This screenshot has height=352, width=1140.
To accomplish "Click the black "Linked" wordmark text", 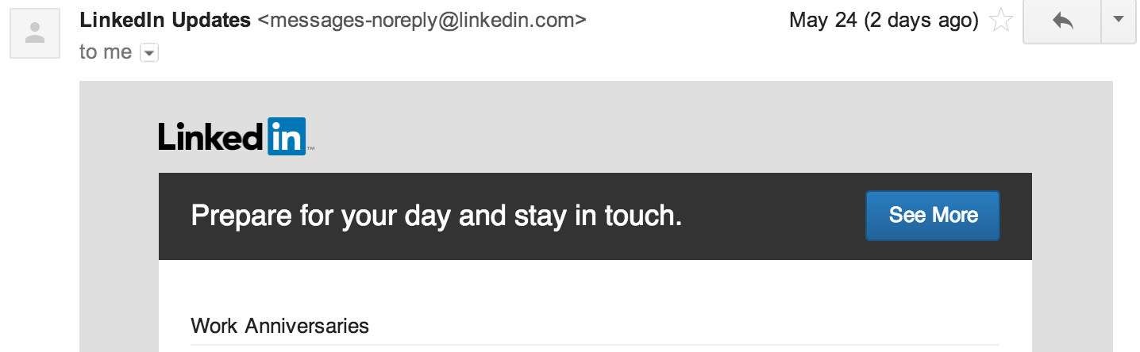I will 210,136.
